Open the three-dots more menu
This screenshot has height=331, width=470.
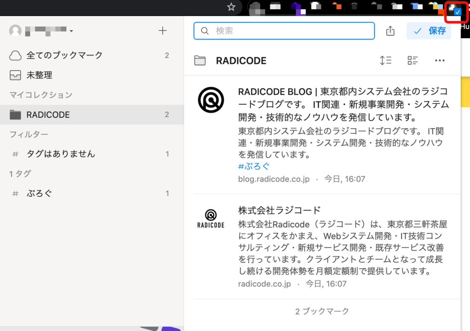(440, 60)
